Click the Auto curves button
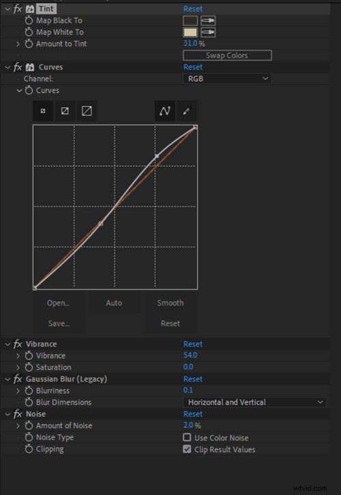The width and height of the screenshot is (341, 495). click(114, 303)
